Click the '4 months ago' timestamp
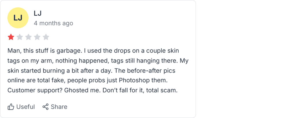 coord(53,23)
